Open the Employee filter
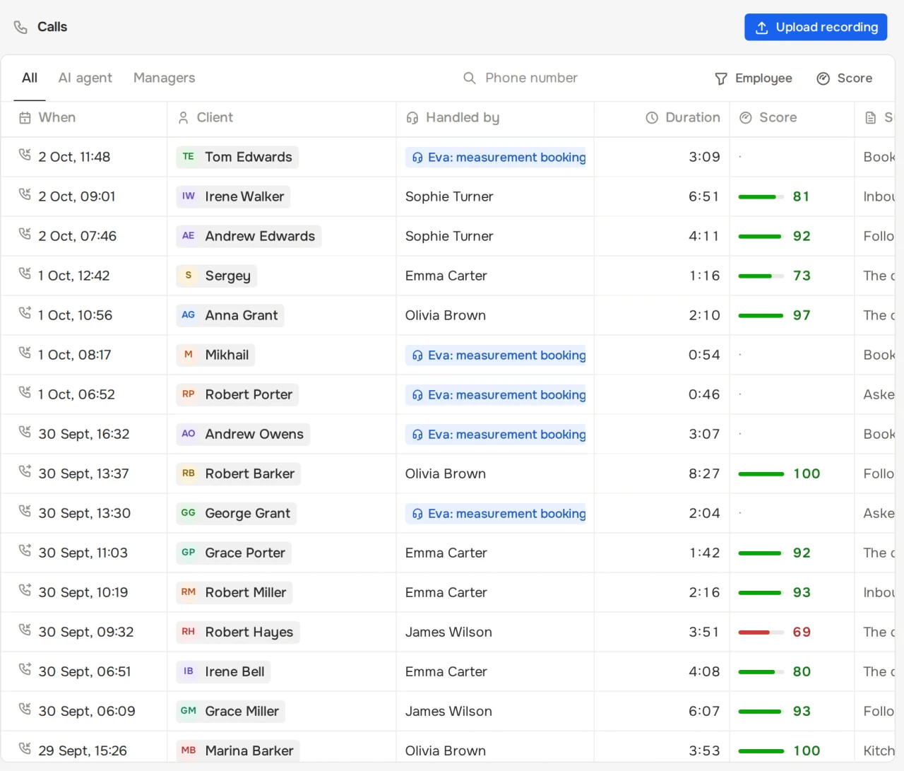 click(753, 78)
